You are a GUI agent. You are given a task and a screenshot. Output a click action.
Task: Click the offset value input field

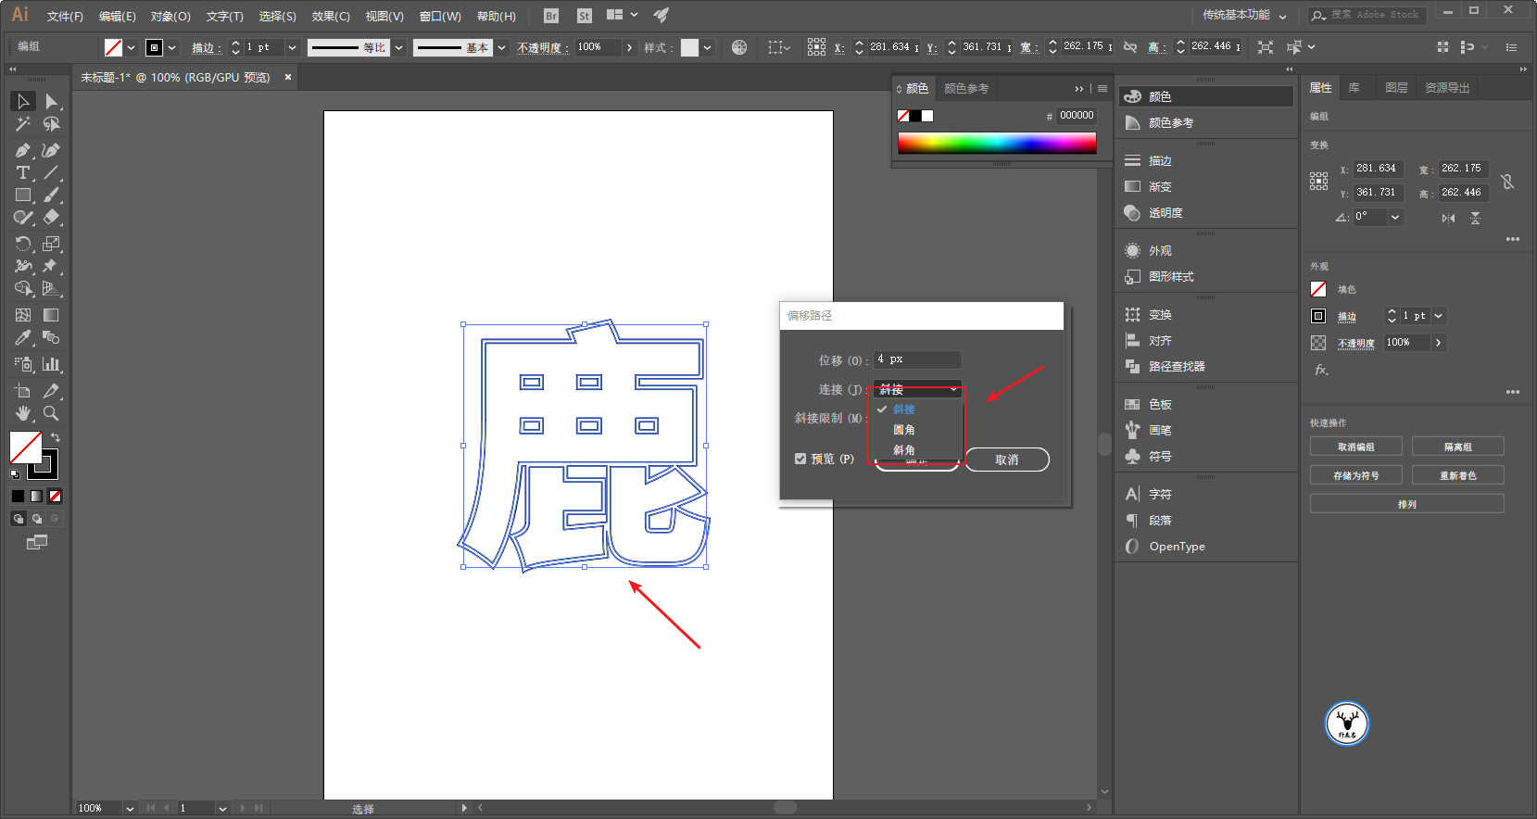point(917,359)
